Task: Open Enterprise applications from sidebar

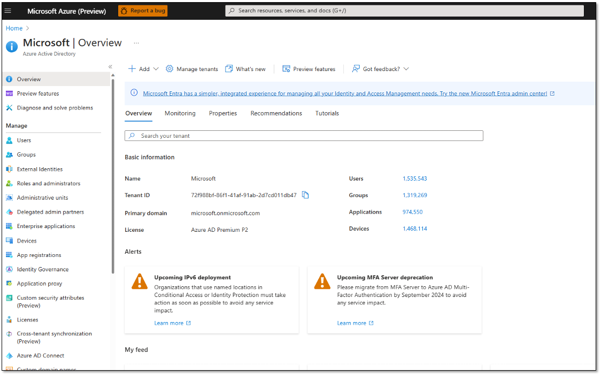Action: [x=45, y=226]
